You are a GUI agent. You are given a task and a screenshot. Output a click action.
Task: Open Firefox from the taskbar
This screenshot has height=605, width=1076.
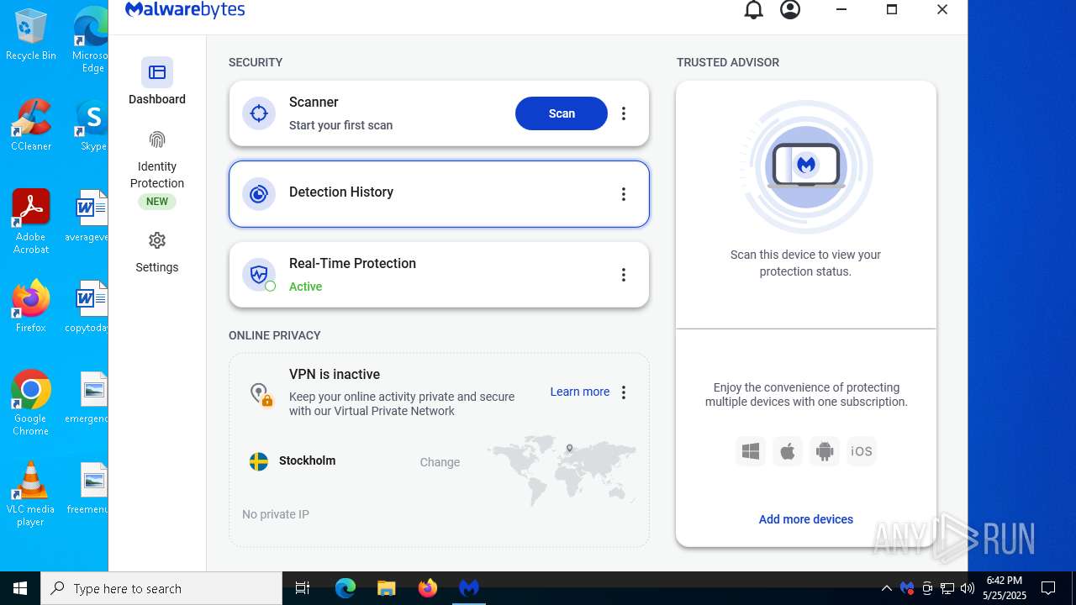tap(428, 588)
